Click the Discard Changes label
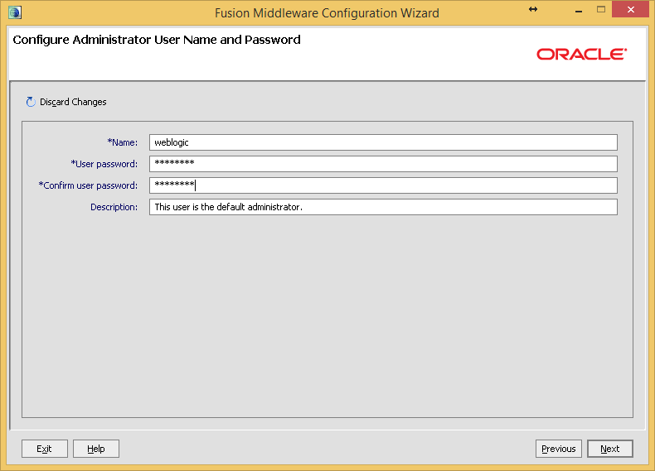Viewport: 655px width, 471px height. 73,102
